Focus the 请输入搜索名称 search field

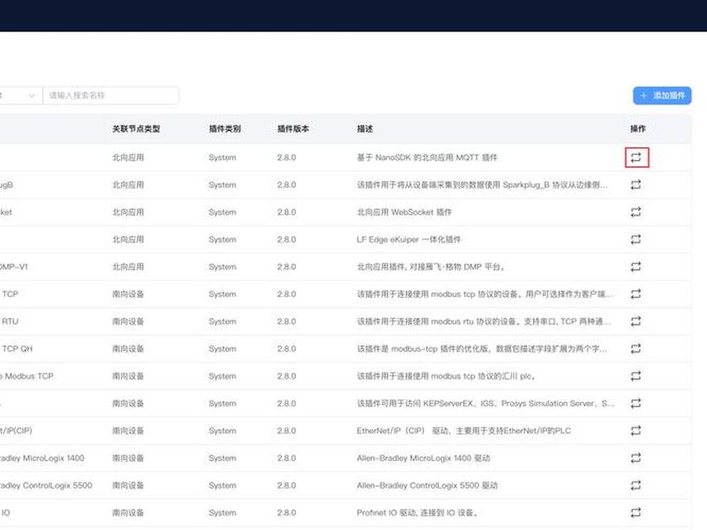tap(111, 95)
